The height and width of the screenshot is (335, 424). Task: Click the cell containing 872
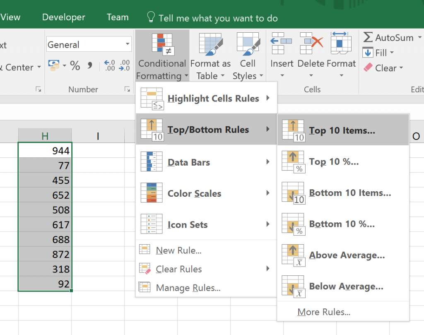point(45,254)
